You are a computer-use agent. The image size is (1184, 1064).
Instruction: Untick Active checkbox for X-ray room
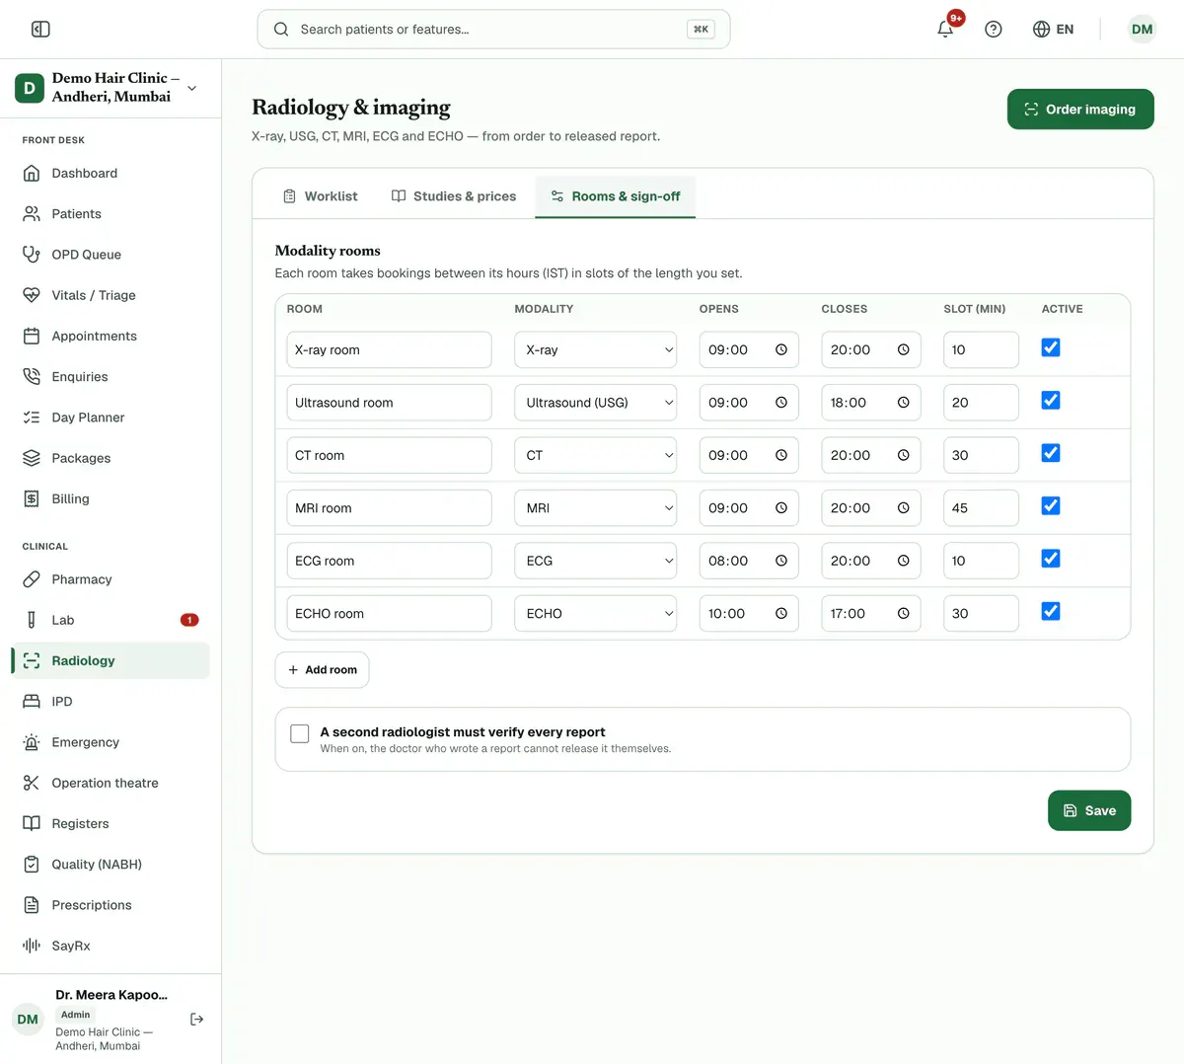(1051, 347)
